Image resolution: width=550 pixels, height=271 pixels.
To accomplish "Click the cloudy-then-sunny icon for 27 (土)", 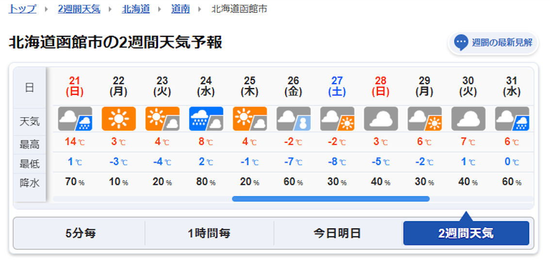I will click(337, 119).
